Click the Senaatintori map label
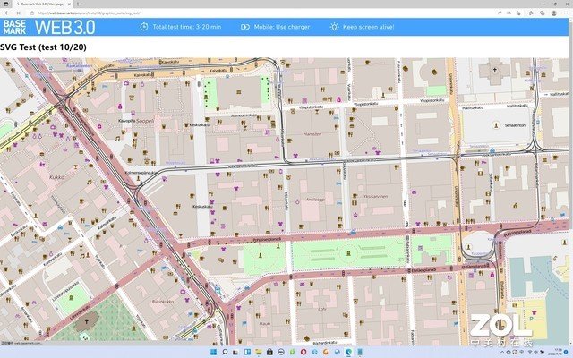 coord(515,125)
